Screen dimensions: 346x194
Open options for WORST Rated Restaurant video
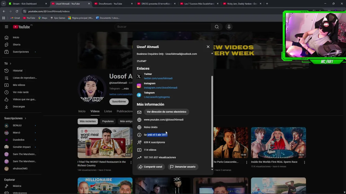click(x=131, y=162)
